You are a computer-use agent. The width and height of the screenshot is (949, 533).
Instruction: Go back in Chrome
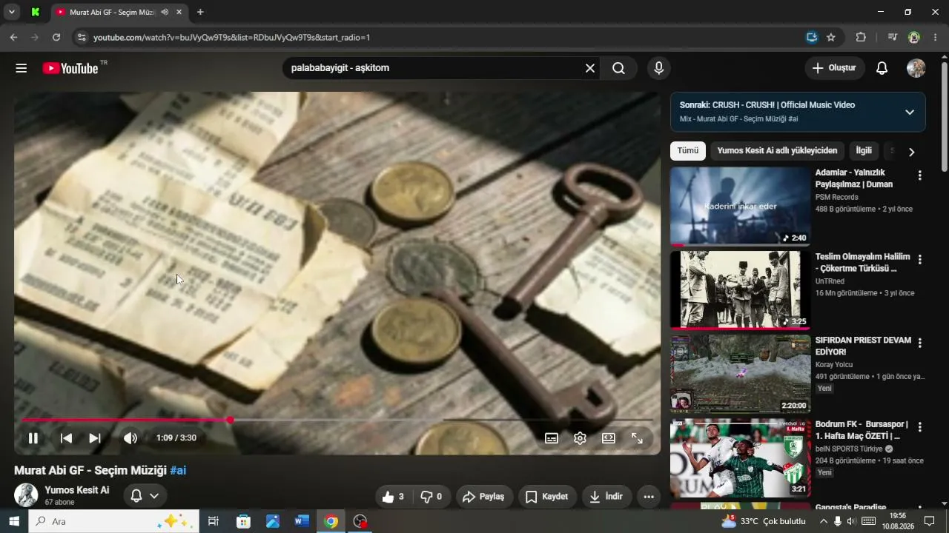tap(13, 37)
